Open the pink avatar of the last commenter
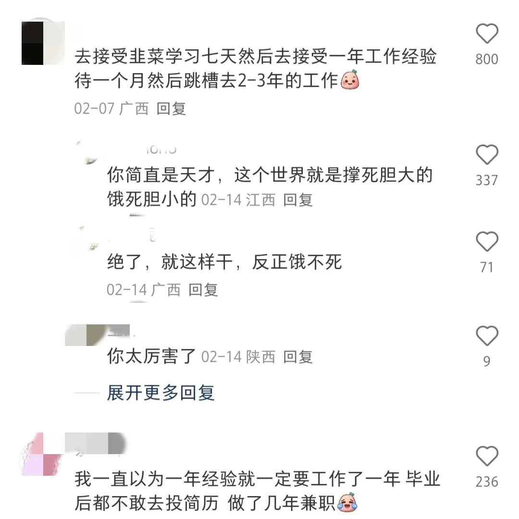 point(42,454)
